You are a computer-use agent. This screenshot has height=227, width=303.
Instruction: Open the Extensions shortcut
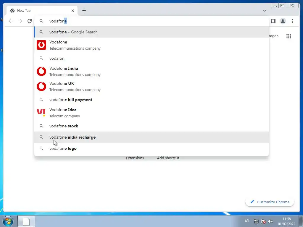(x=135, y=158)
